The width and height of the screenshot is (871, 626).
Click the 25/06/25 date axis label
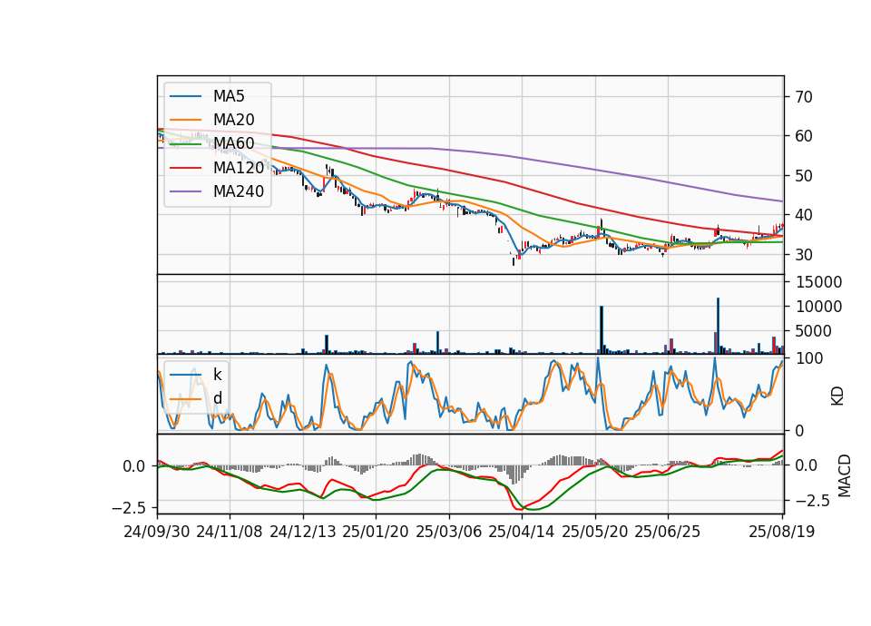point(667,532)
